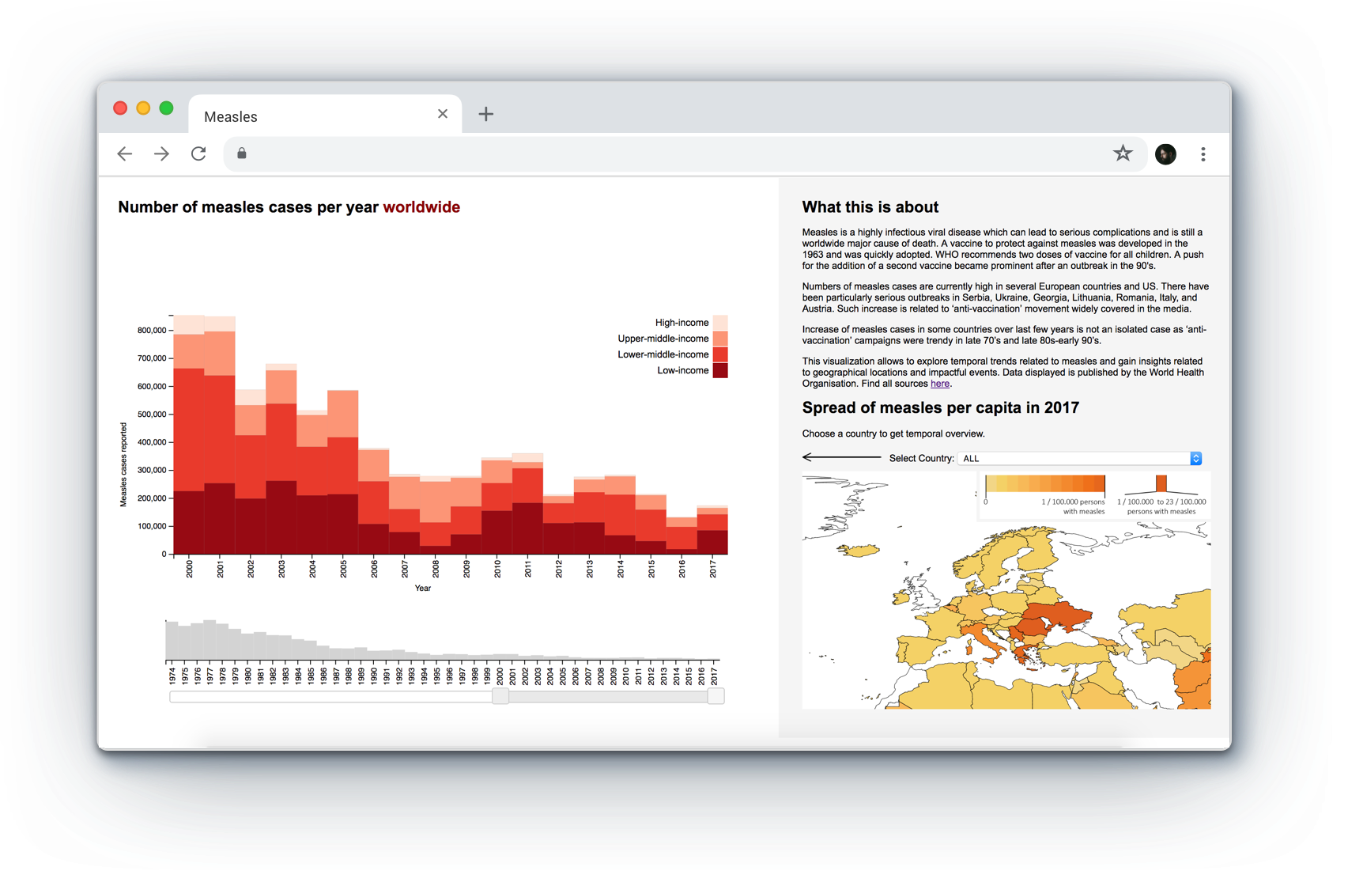Viewport: 1348px width, 886px height.
Task: Close the Measles tab
Action: [443, 114]
